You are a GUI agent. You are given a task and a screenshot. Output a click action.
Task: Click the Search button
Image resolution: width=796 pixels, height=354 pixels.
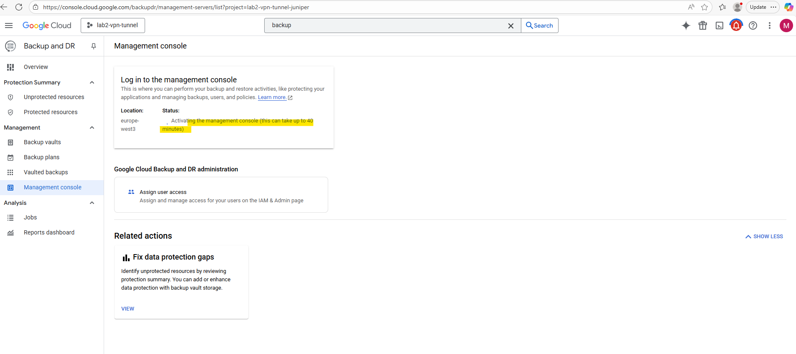(539, 25)
